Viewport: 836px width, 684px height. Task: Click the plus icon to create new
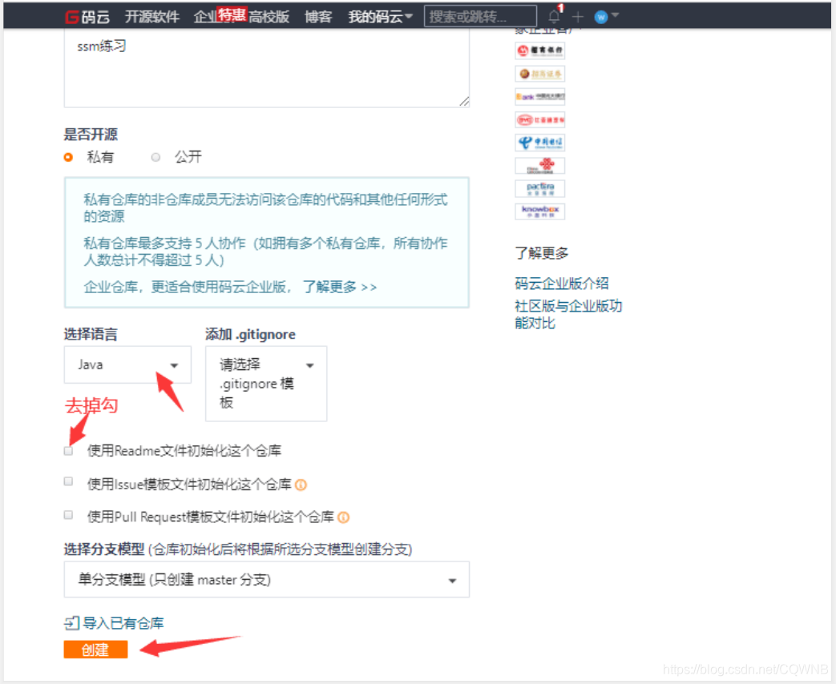(577, 17)
